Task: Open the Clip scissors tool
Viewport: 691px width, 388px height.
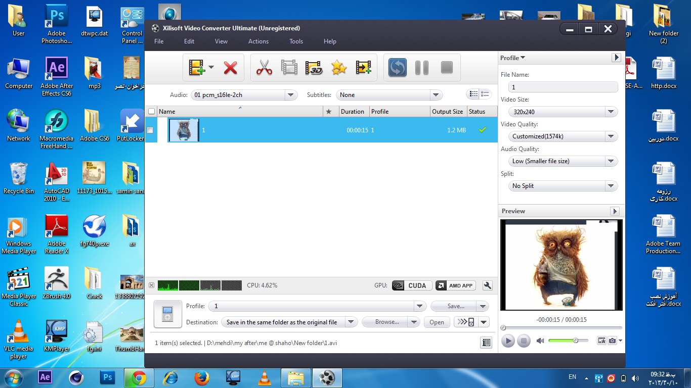Action: pos(264,67)
